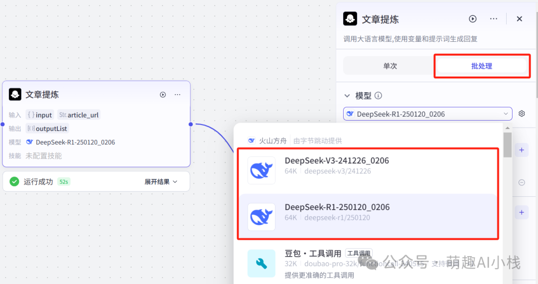This screenshot has height=284, width=538.
Task: Click the lower plus add button
Action: coord(522,212)
